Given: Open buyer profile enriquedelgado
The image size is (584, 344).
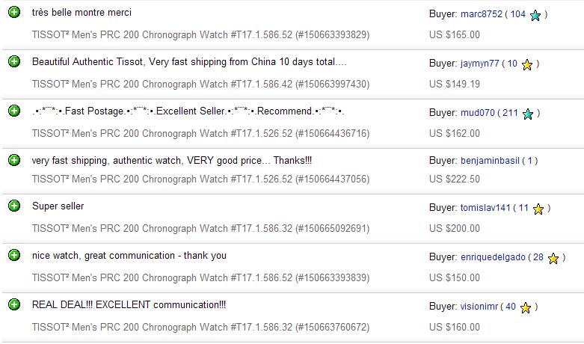Looking at the screenshot, I should [x=492, y=257].
